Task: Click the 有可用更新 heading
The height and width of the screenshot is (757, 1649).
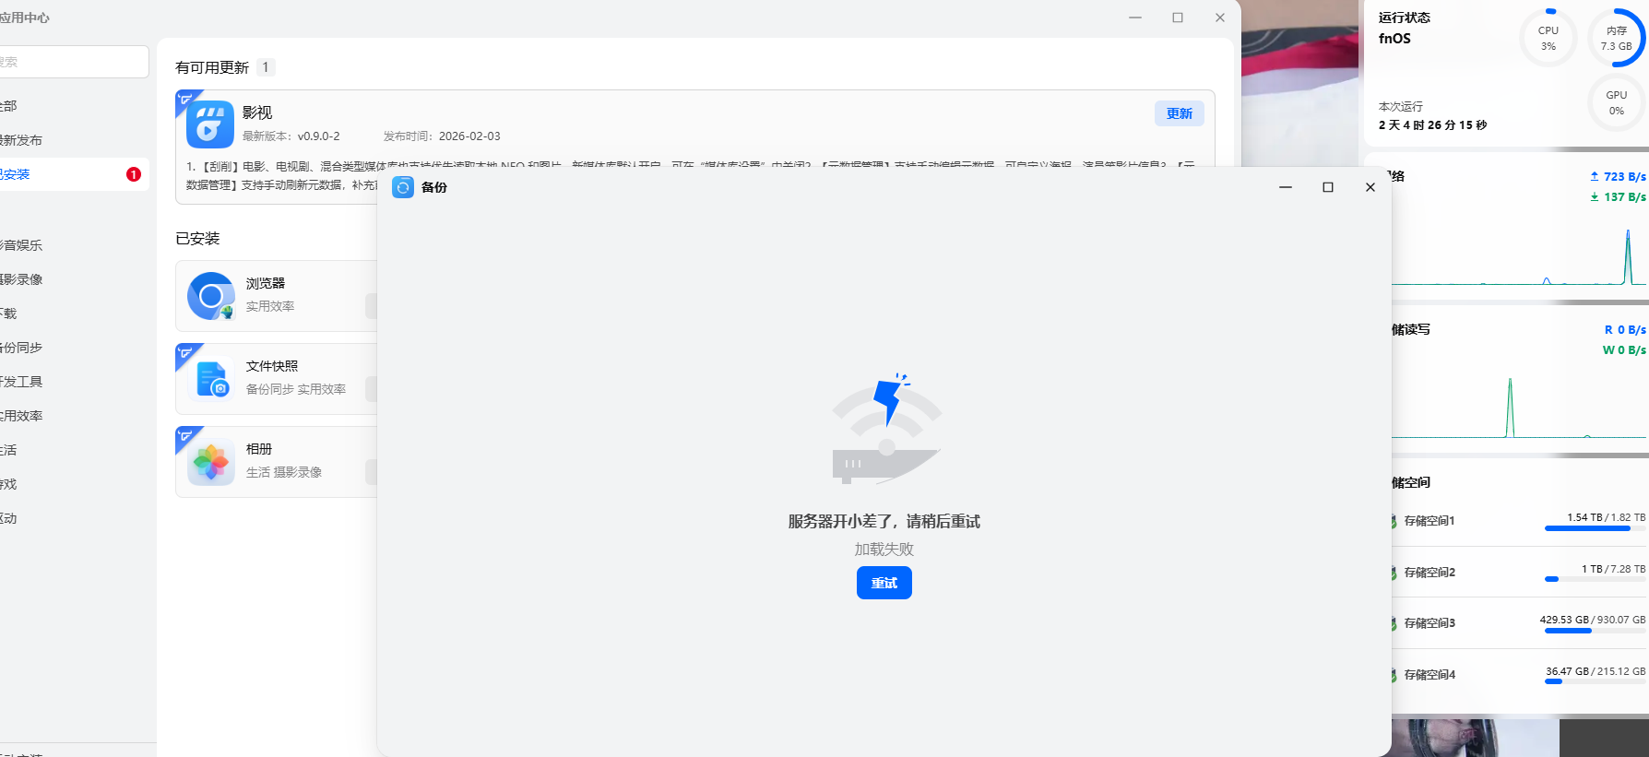Action: click(212, 67)
